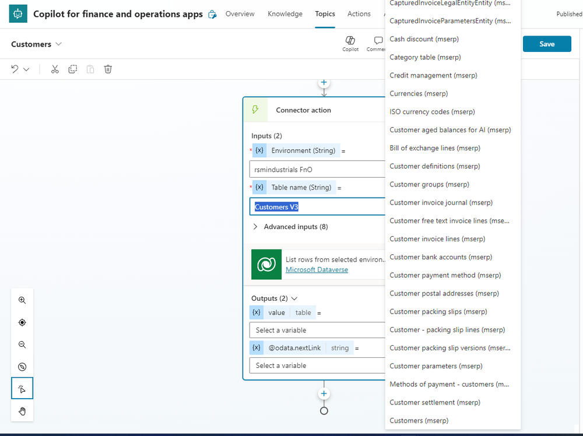The height and width of the screenshot is (436, 583).
Task: Select Bill of exchange lines (mserp)
Action: [453, 148]
